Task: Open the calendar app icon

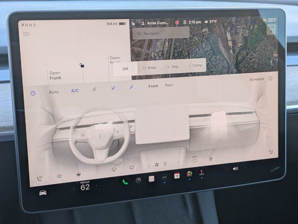Action: pos(177,176)
